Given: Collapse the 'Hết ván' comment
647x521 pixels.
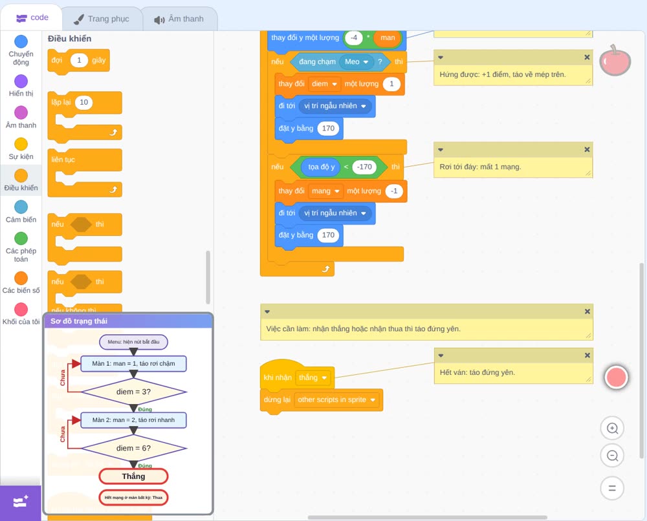Looking at the screenshot, I should pyautogui.click(x=441, y=356).
